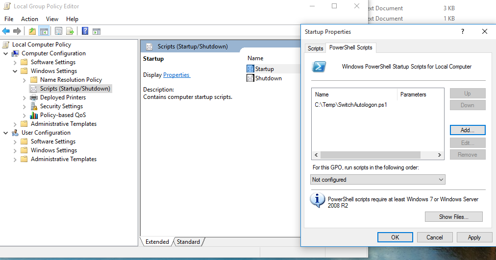Image resolution: width=496 pixels, height=260 pixels.
Task: Click the horizontal scrollbar thumb in the script list
Action: [x=371, y=155]
